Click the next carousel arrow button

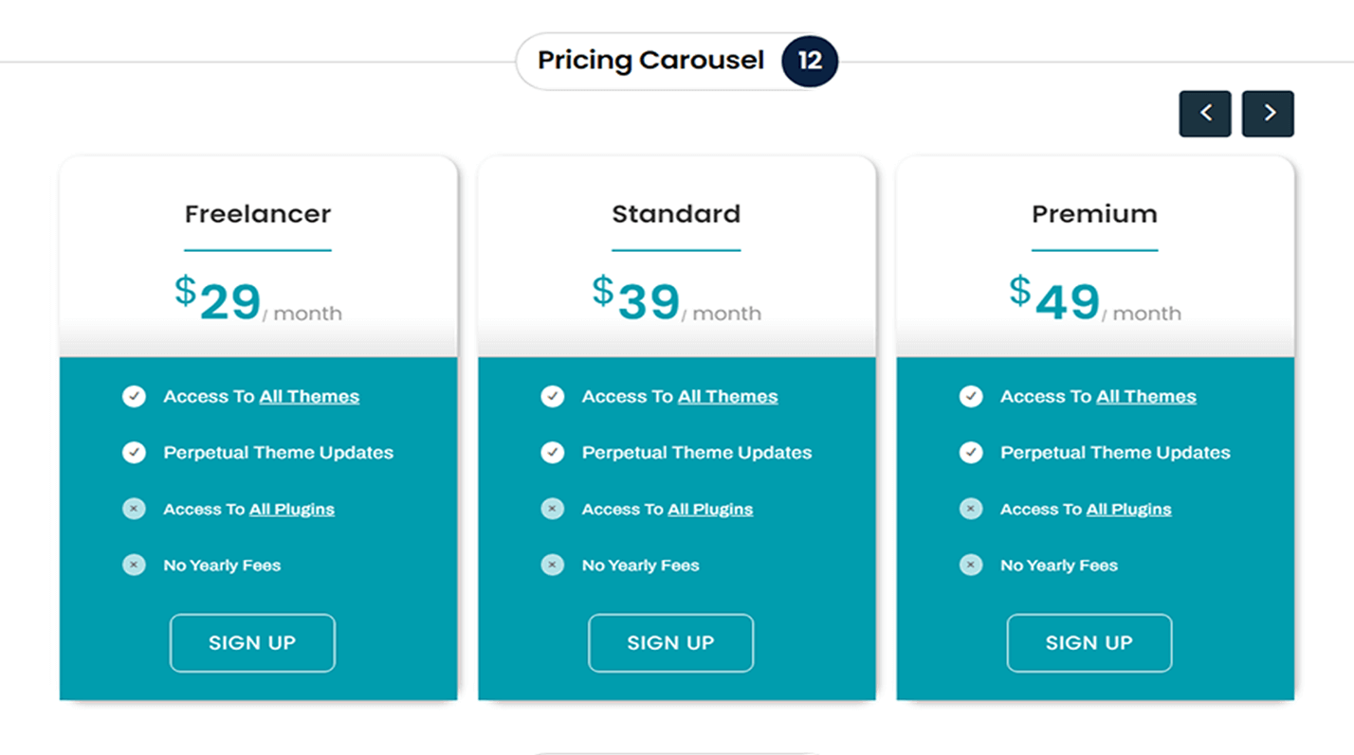coord(1268,114)
